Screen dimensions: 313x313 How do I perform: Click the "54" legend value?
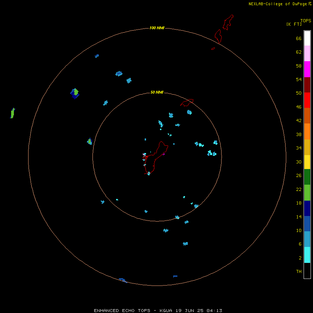pyautogui.click(x=299, y=79)
